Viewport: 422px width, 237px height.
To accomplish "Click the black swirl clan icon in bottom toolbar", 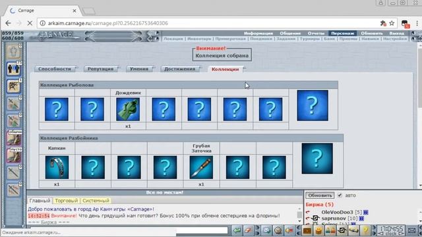I will (x=342, y=230).
